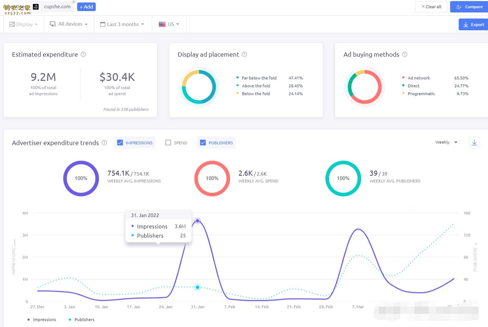Click 24.77% Direct percentage

click(x=461, y=86)
